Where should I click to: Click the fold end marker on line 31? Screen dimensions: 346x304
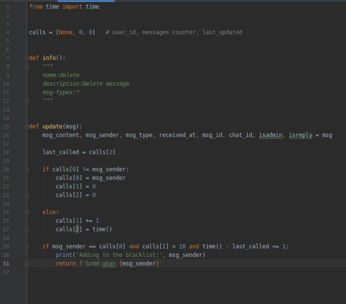point(27,264)
